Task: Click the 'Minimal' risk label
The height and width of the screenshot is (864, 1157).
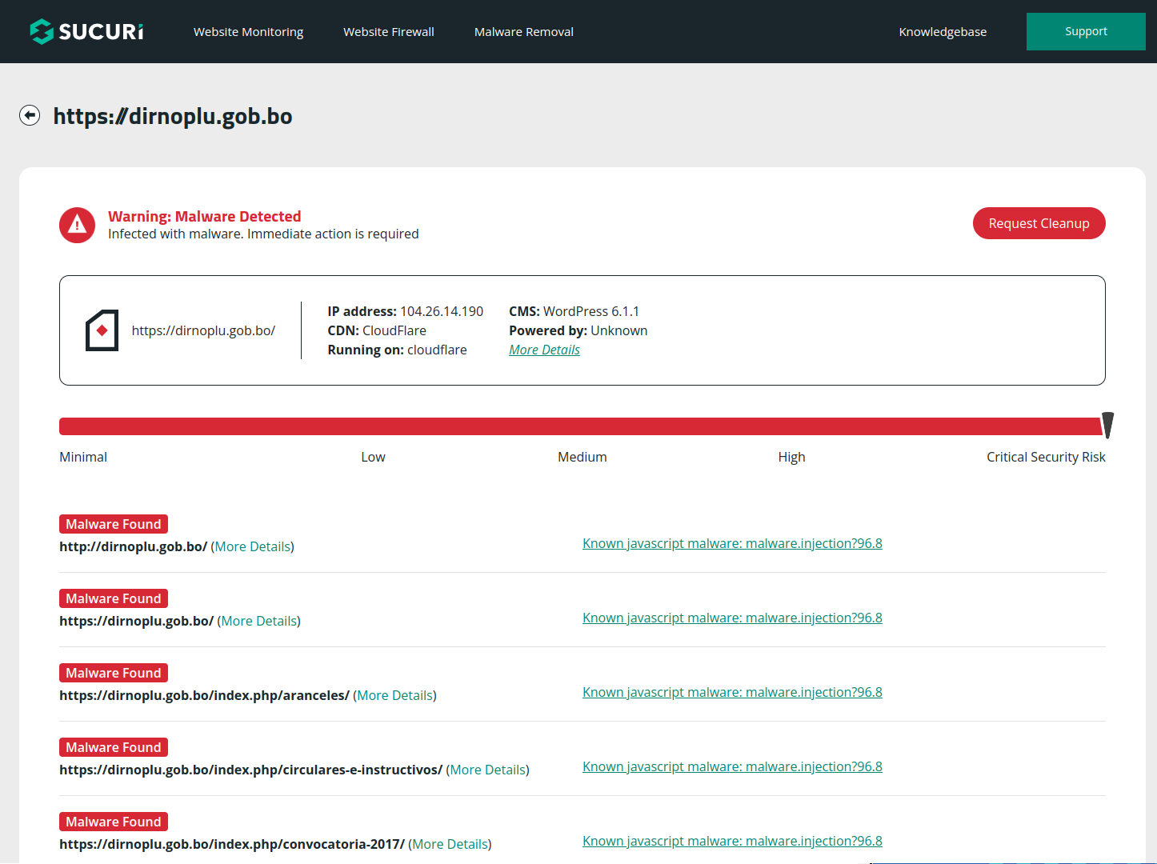Action: pyautogui.click(x=83, y=457)
